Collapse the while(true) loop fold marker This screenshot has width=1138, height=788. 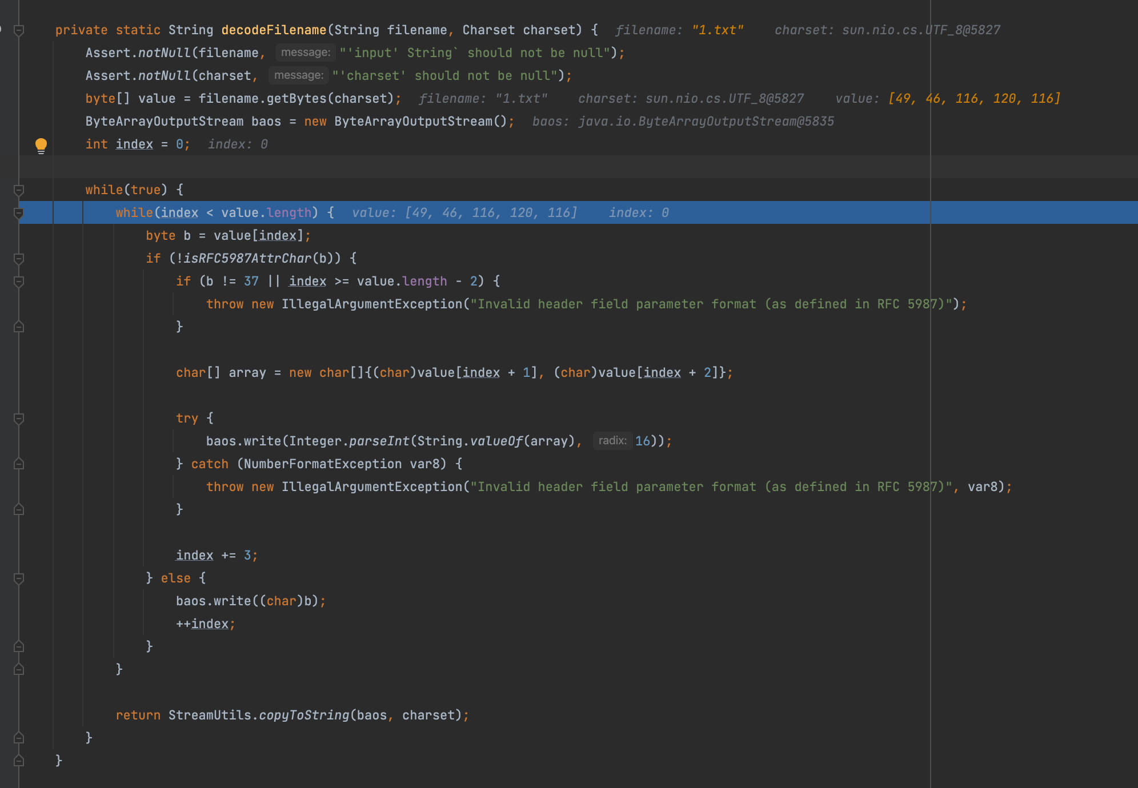(19, 190)
